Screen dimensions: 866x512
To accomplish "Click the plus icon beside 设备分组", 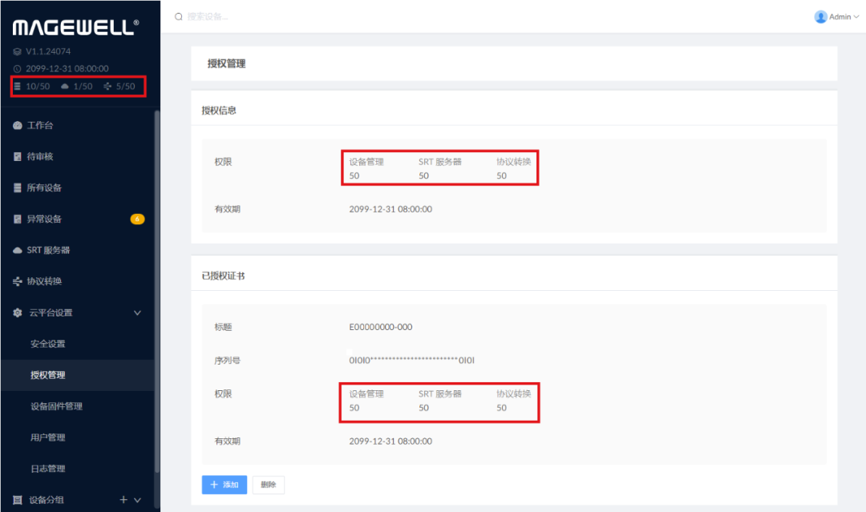I will pos(123,500).
